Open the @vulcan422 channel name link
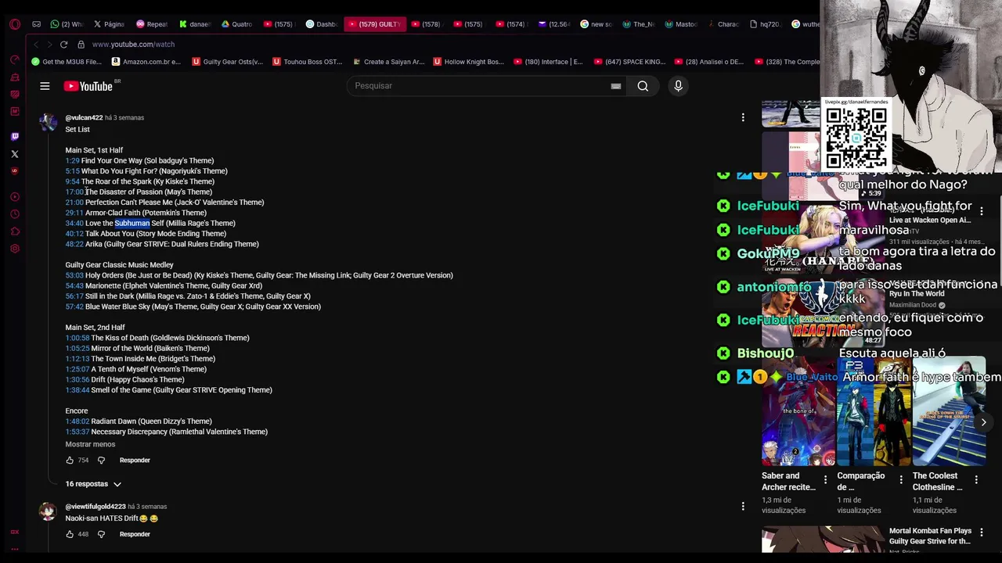This screenshot has width=1002, height=563. coord(84,117)
